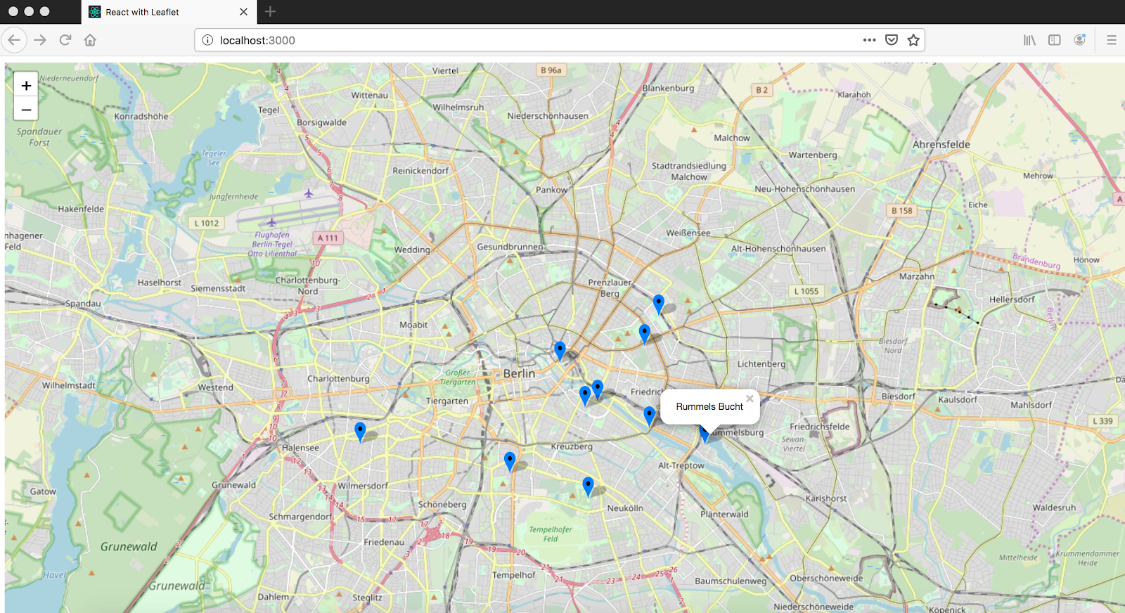
Task: Close the Rummels Bucht popup
Action: tap(750, 399)
